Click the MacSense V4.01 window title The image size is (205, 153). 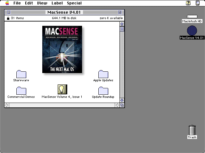tap(64, 12)
